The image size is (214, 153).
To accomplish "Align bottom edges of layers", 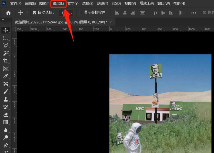I will [x=171, y=13].
